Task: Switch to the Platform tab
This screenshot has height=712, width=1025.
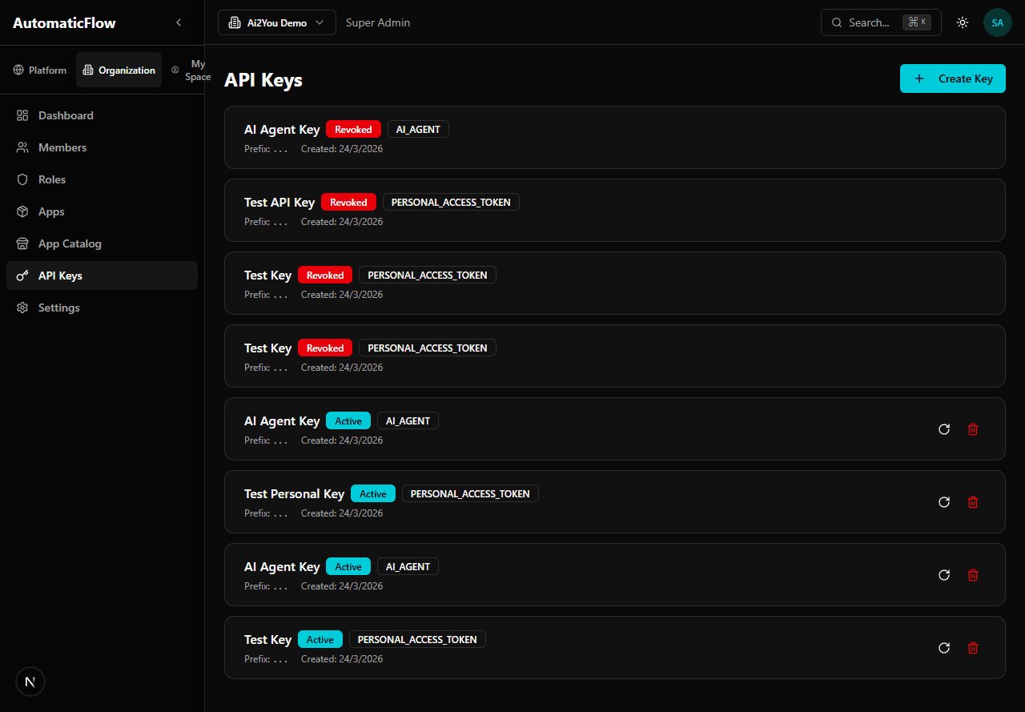Action: coord(39,70)
